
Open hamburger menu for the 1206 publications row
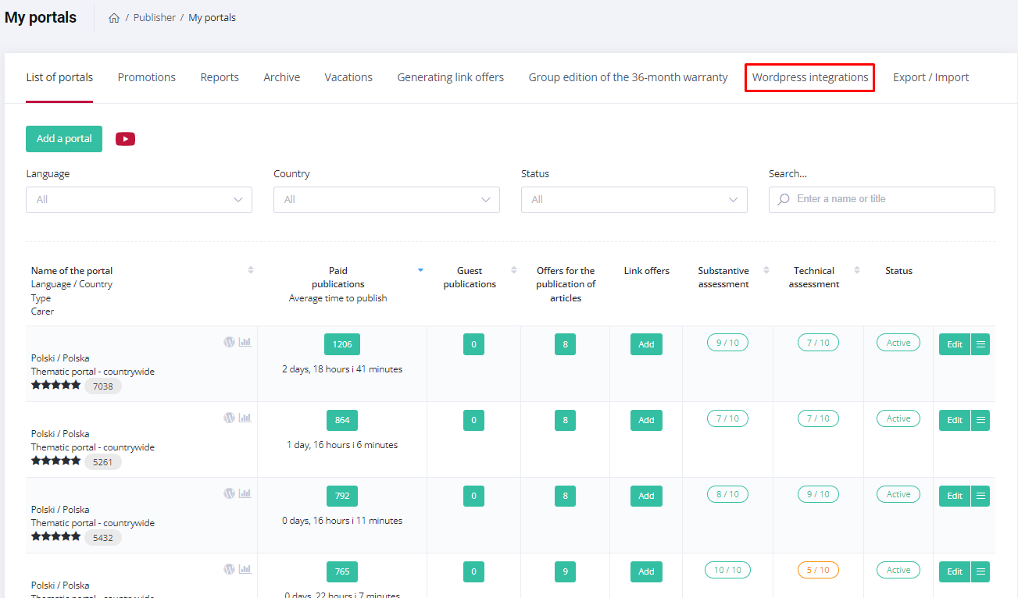pos(980,344)
